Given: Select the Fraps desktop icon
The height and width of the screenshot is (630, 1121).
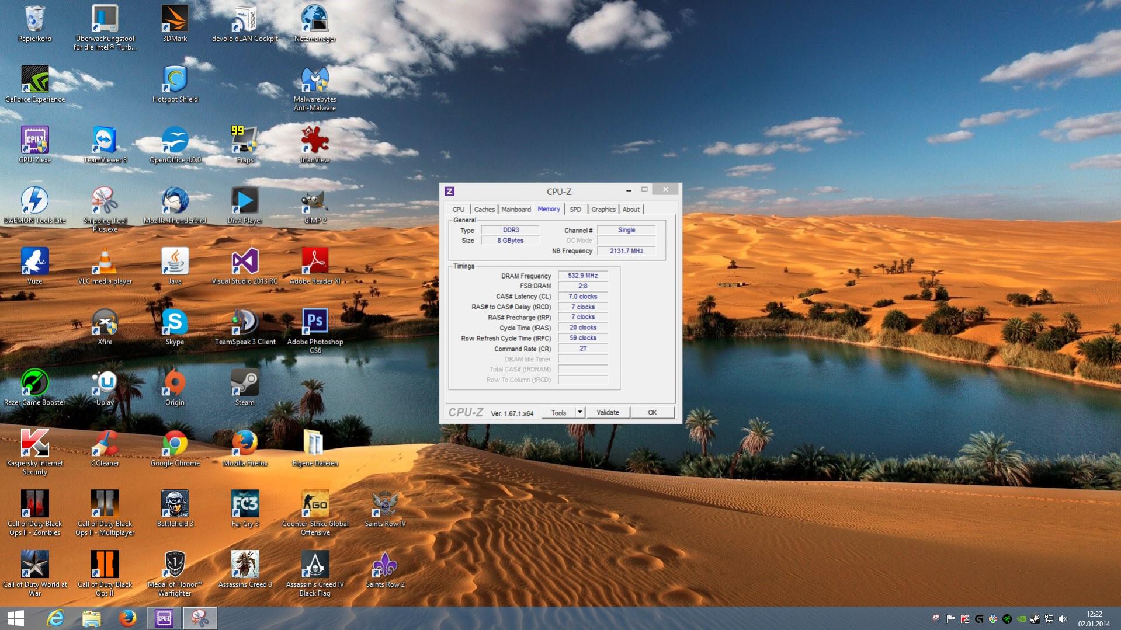Looking at the screenshot, I should 245,145.
